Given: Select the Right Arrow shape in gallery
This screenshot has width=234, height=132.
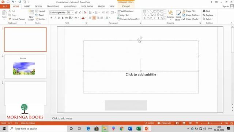Looking at the screenshot, I should coord(155,15).
